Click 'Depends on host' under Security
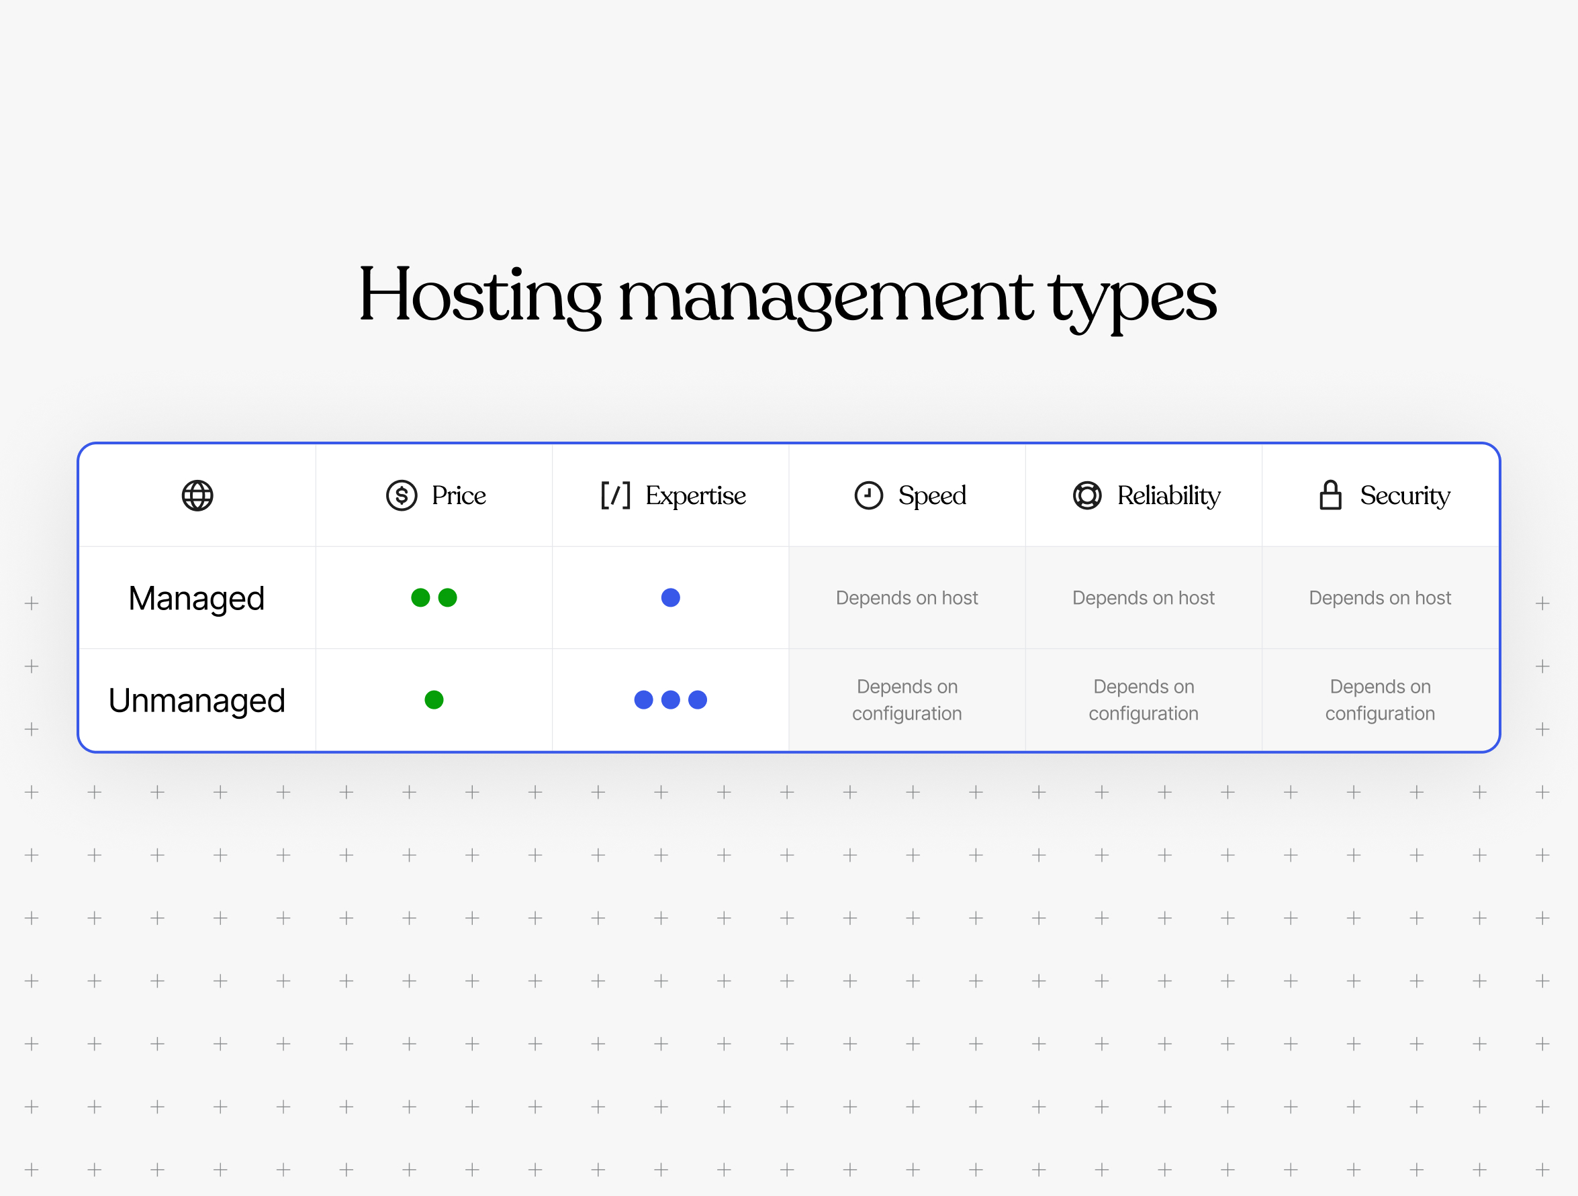Screen dimensions: 1578x1196 pos(1380,597)
